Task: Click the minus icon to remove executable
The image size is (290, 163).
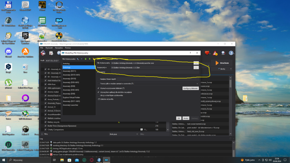Action: pos(81,59)
